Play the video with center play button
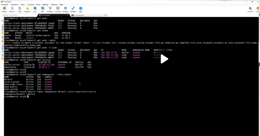 tap(164, 59)
